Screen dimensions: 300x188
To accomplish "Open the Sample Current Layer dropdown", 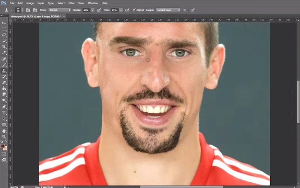I will [168, 10].
